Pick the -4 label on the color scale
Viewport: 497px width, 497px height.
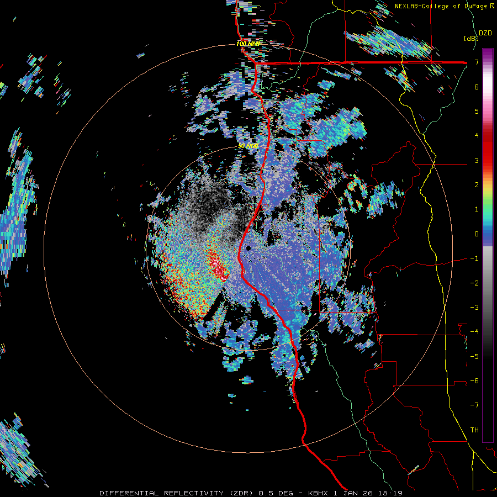pos(474,332)
